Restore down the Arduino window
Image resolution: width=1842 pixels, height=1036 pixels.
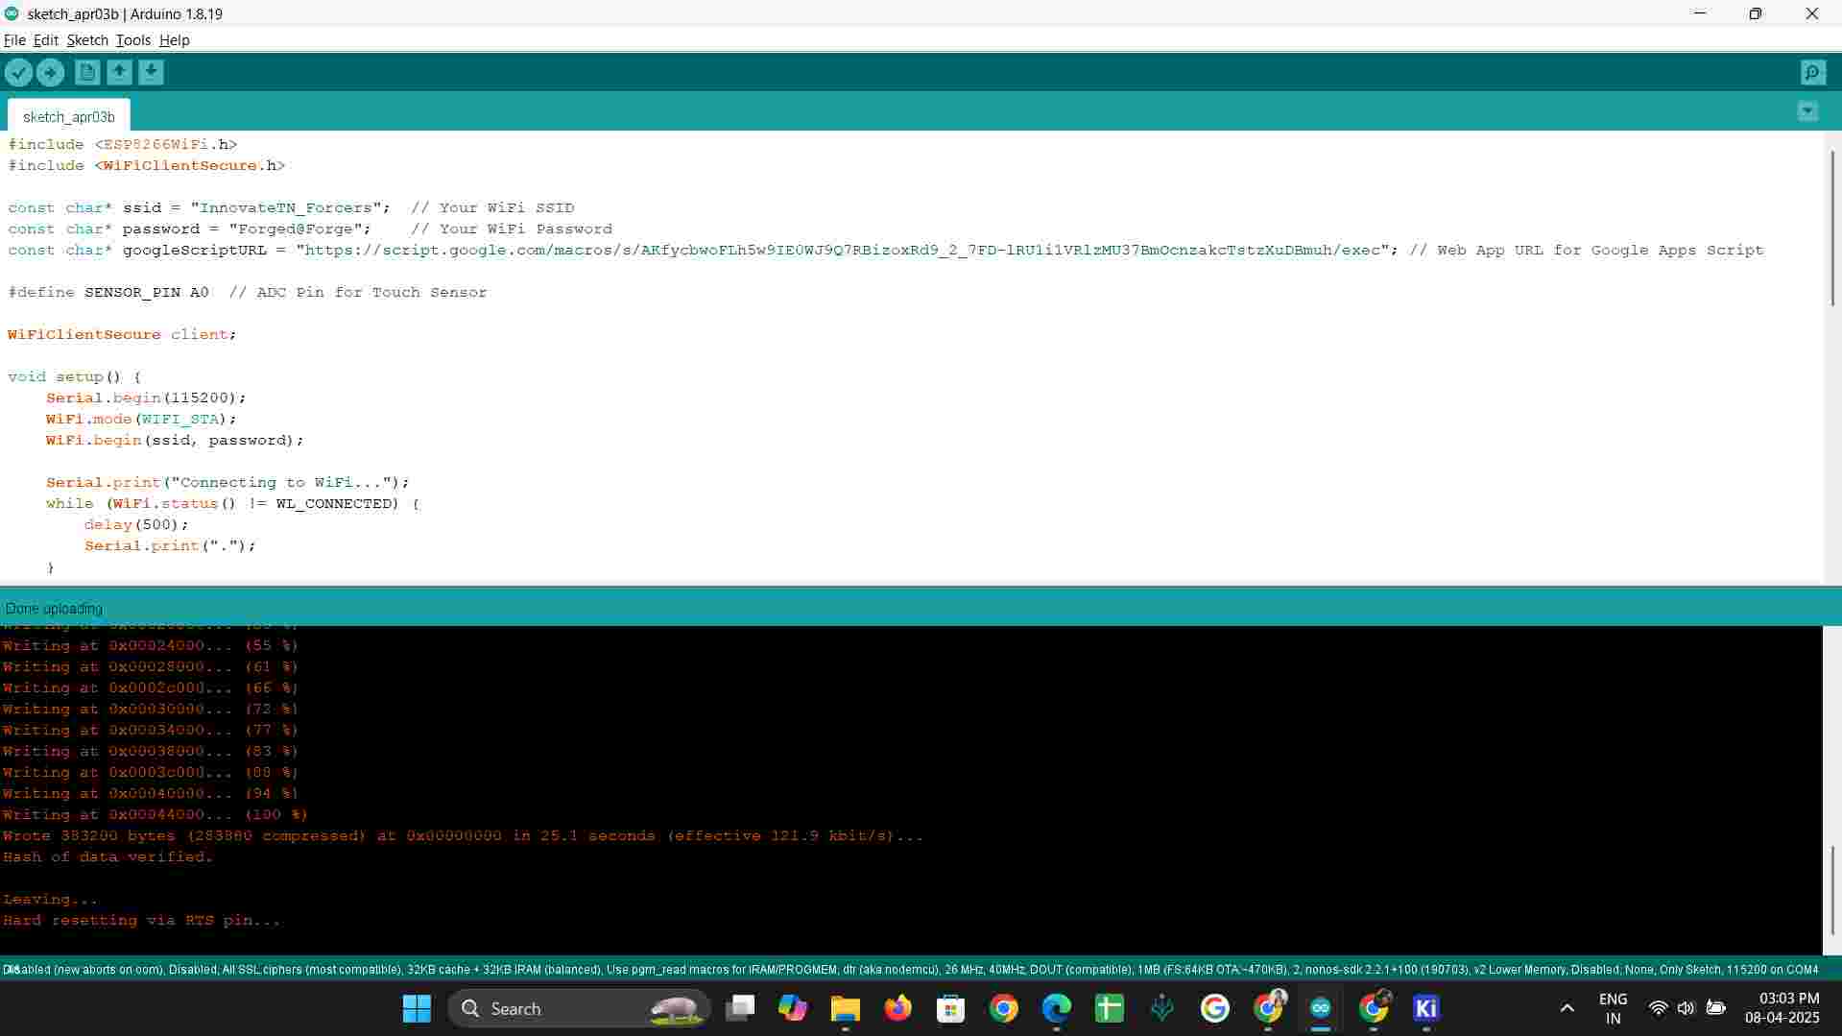click(x=1756, y=13)
